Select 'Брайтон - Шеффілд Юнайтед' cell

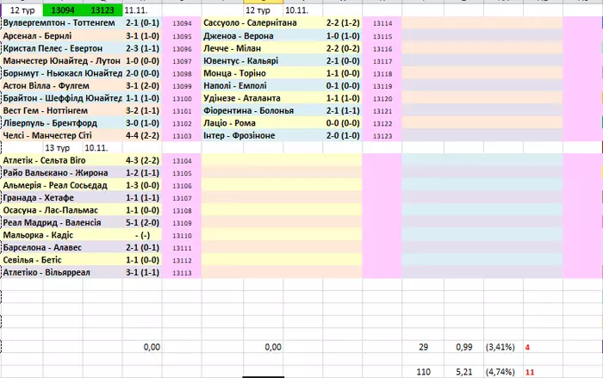click(62, 98)
